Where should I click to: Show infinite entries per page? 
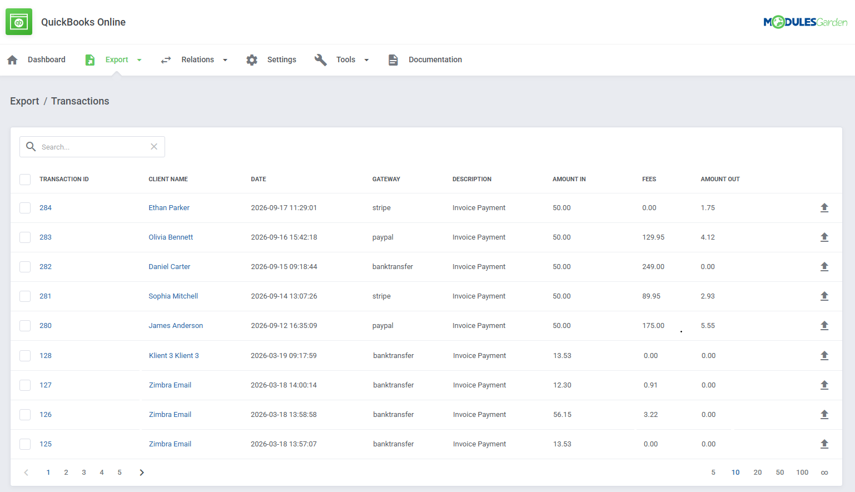tap(824, 473)
